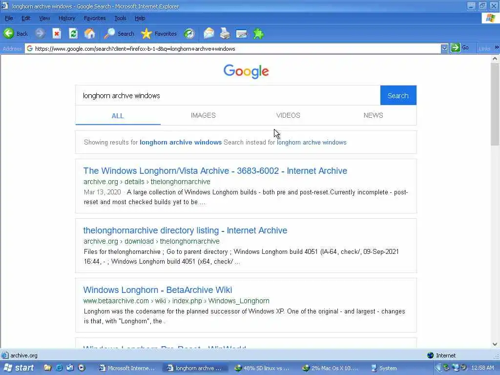This screenshot has height=375, width=500.
Task: Open the Tools menu
Action: [x=120, y=18]
